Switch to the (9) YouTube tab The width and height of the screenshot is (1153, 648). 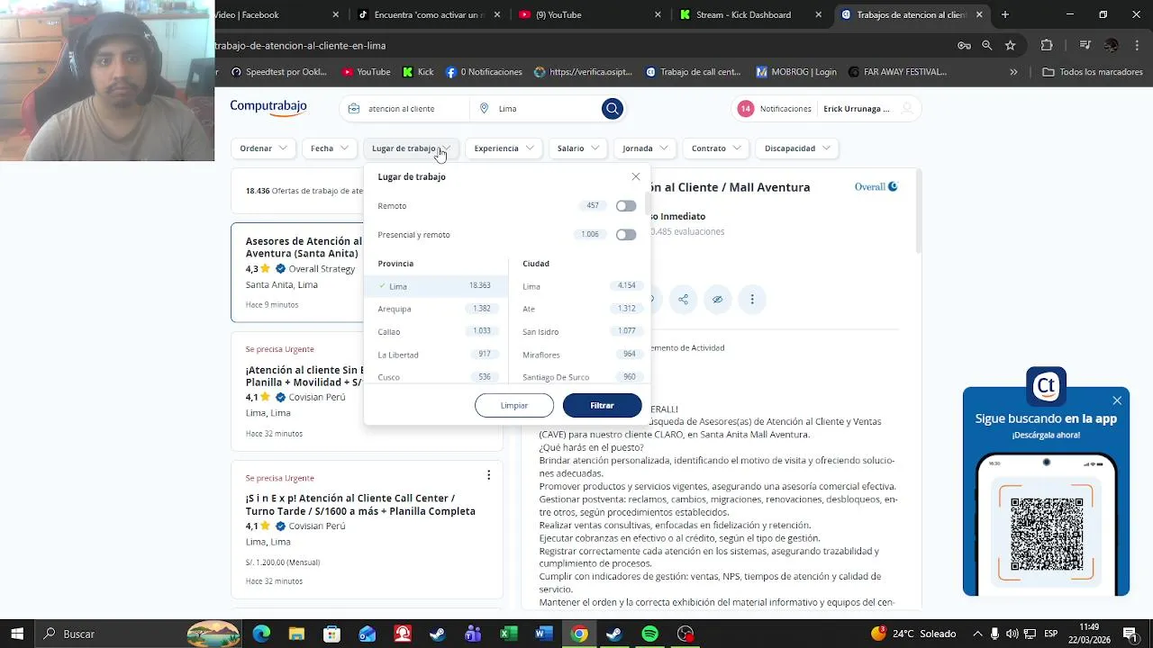(x=591, y=14)
